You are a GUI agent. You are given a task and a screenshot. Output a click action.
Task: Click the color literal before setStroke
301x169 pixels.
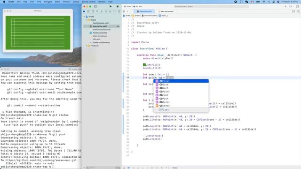pos(144,136)
